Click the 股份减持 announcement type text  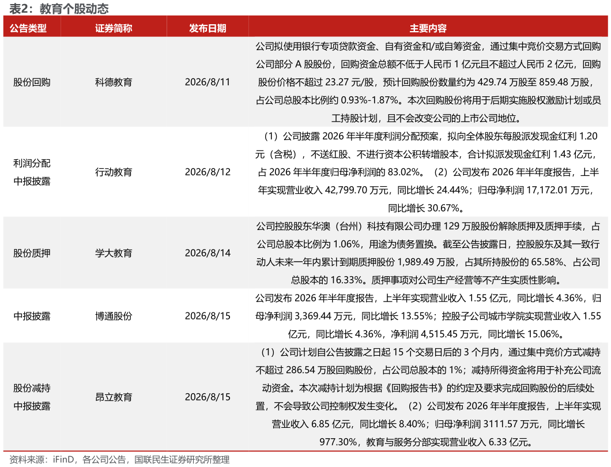[x=32, y=388]
